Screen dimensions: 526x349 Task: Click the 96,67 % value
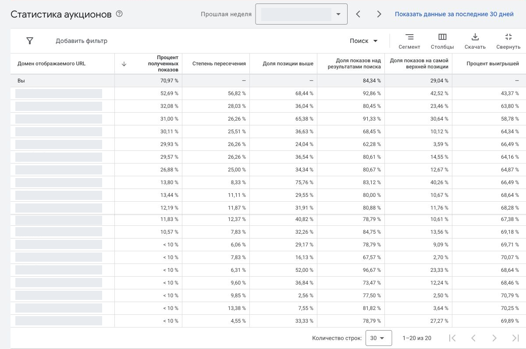372,270
